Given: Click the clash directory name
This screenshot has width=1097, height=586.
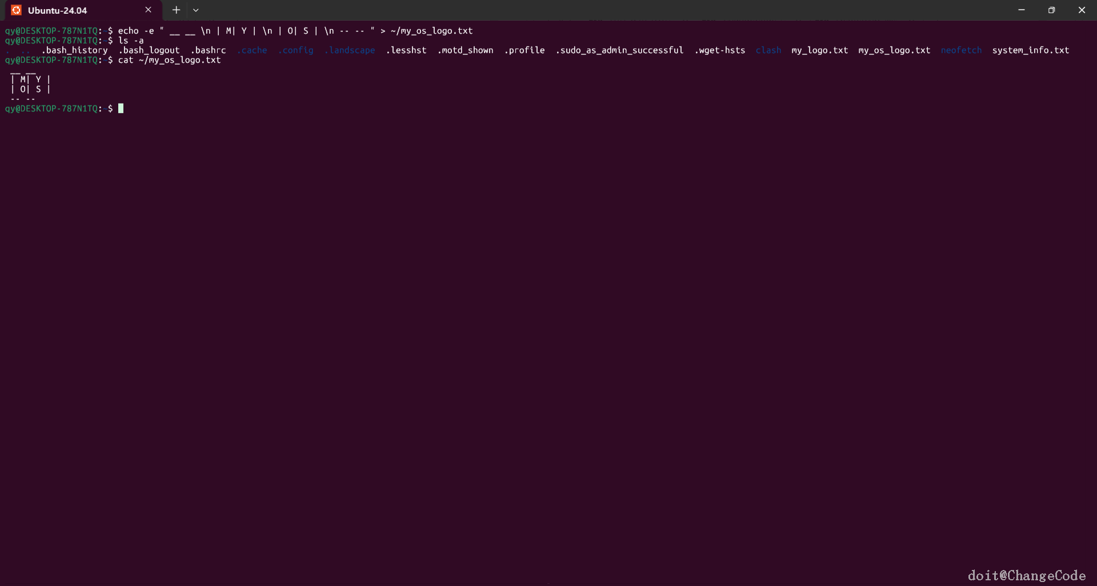Looking at the screenshot, I should (x=768, y=50).
